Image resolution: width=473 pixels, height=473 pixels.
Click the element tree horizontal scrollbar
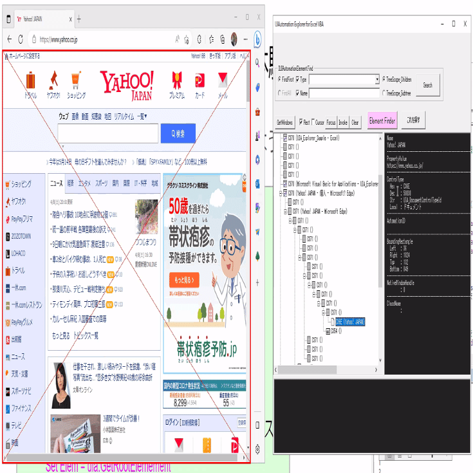(x=307, y=369)
